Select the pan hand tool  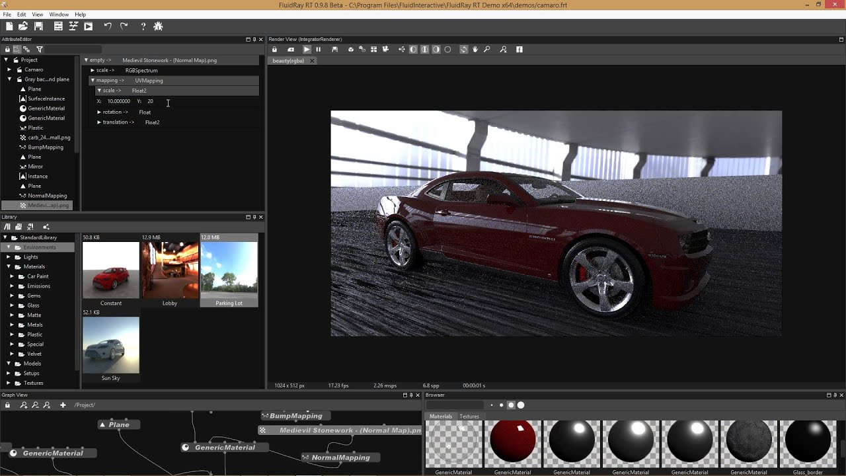(x=475, y=50)
